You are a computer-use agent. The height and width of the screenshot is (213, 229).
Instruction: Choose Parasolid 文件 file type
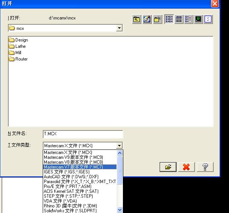(x=80, y=182)
